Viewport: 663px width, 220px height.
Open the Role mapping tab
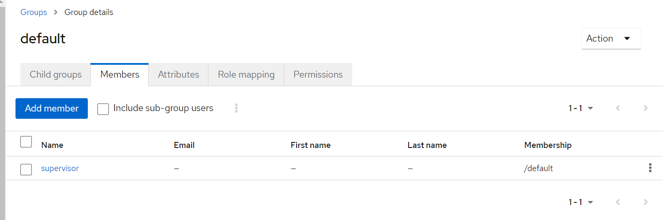(246, 75)
